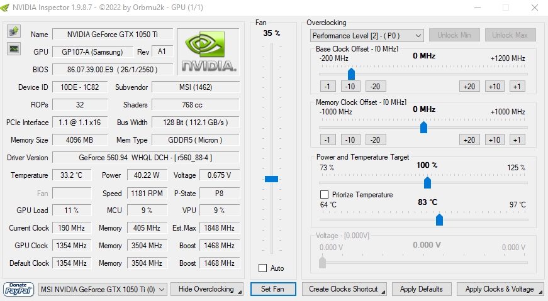Viewport: 548px width, 301px height.
Task: Click the Power value 40.22 W
Action: tap(147, 175)
